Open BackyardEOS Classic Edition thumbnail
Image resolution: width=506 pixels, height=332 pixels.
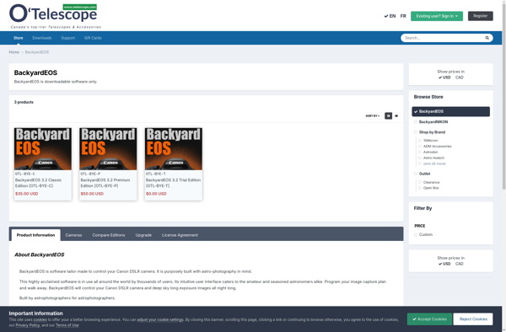[x=43, y=149]
